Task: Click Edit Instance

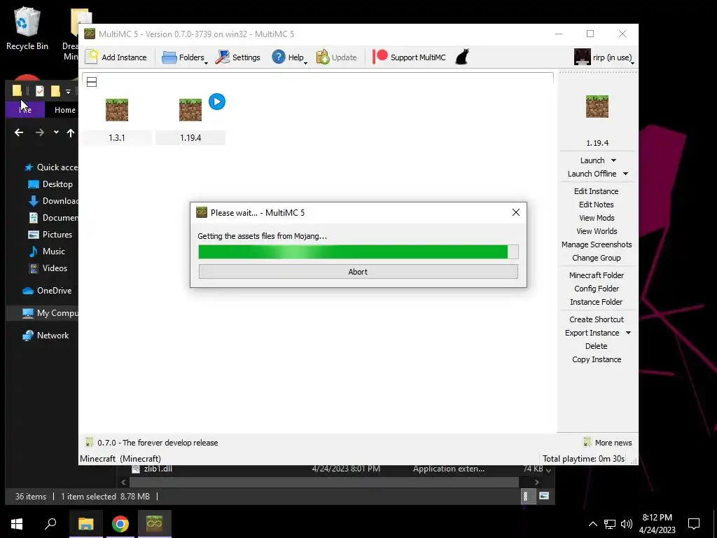Action: coord(597,191)
